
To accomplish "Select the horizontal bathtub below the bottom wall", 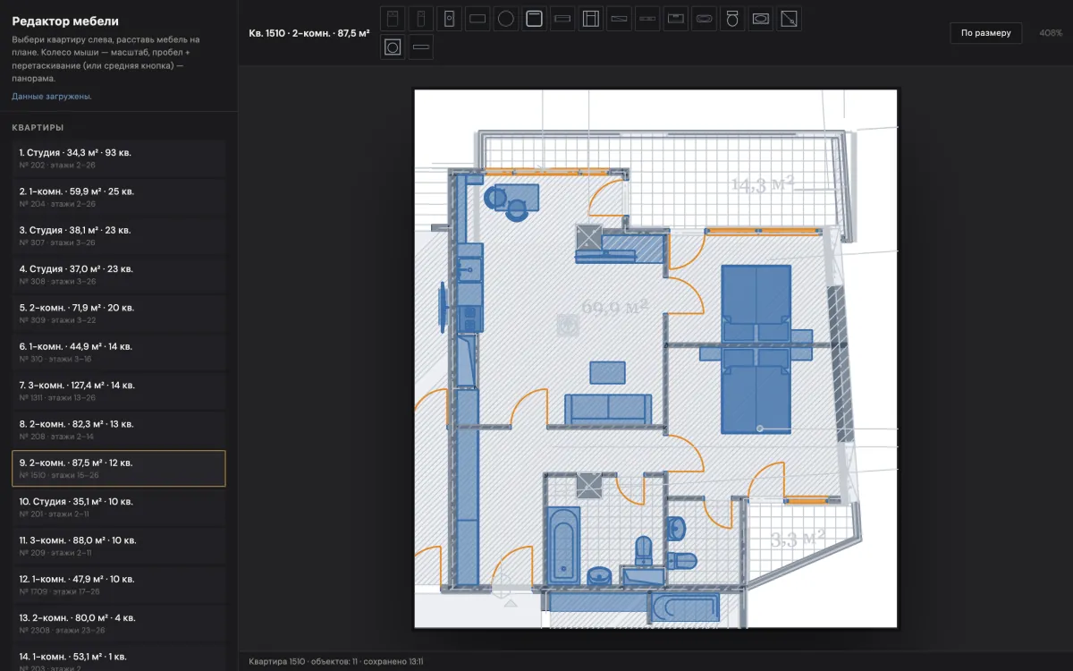I will point(686,607).
